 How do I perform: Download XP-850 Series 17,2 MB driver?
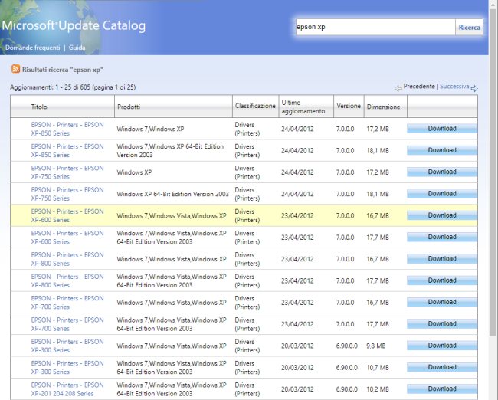442,129
